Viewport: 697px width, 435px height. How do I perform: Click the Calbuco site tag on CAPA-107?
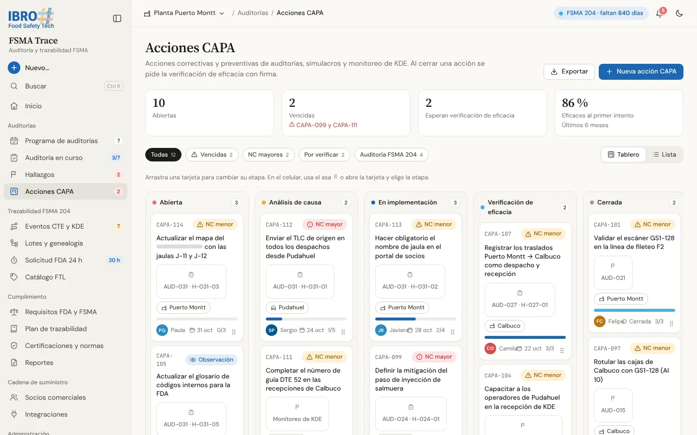505,326
